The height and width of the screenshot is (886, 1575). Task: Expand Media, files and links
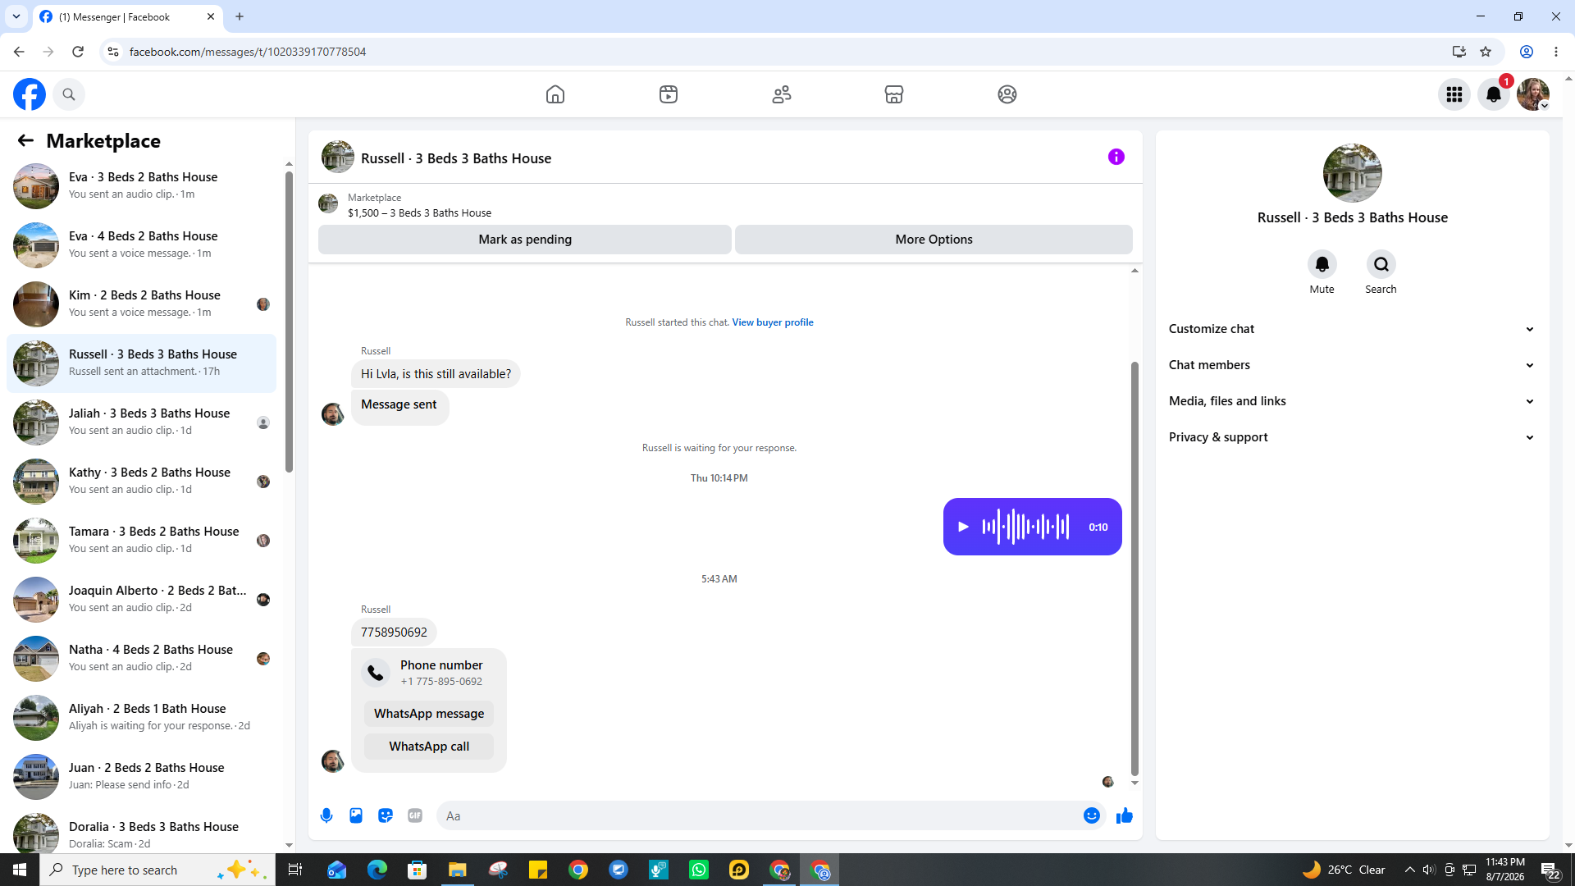coord(1352,401)
